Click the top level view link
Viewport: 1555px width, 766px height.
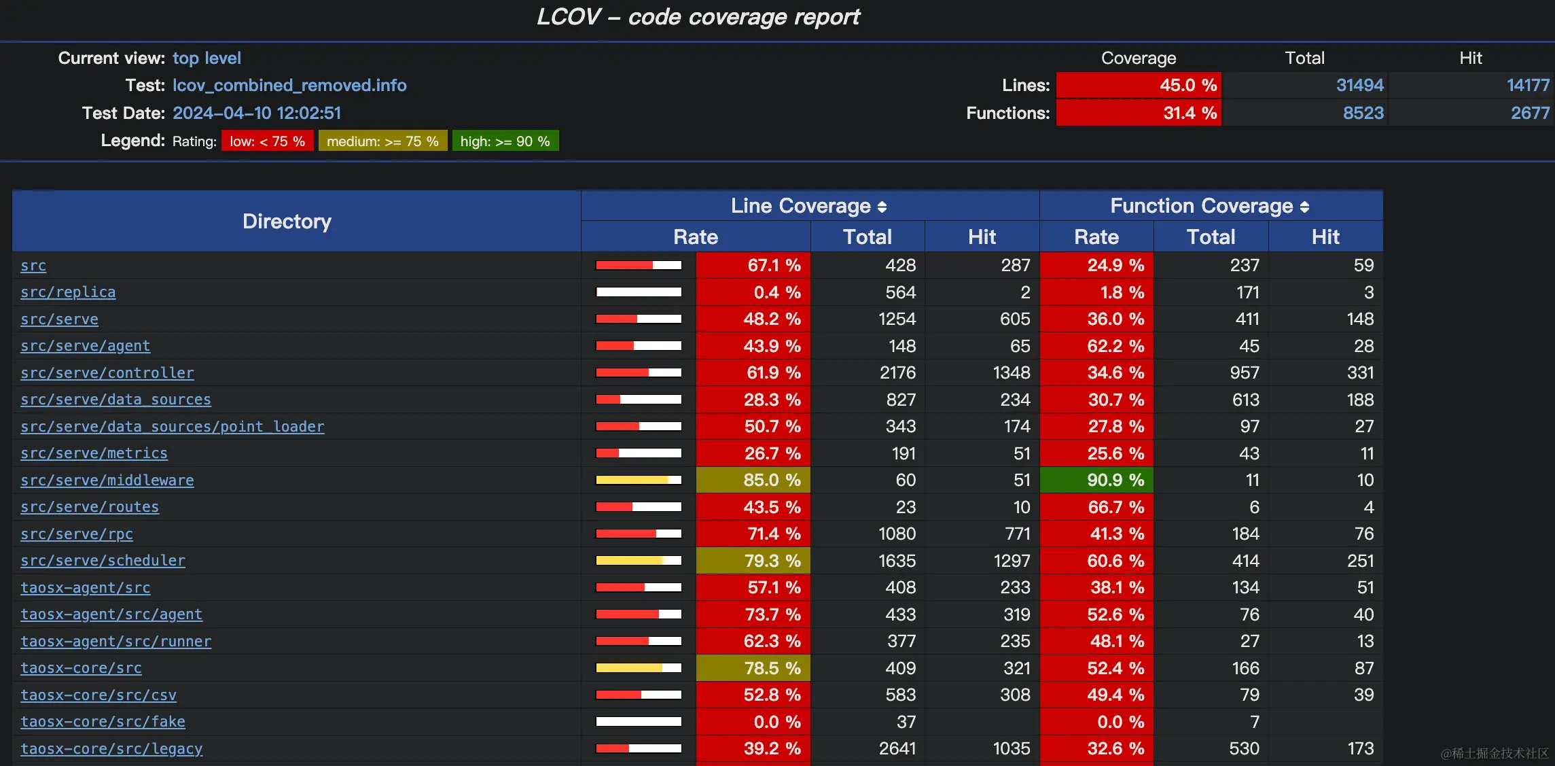pyautogui.click(x=207, y=58)
